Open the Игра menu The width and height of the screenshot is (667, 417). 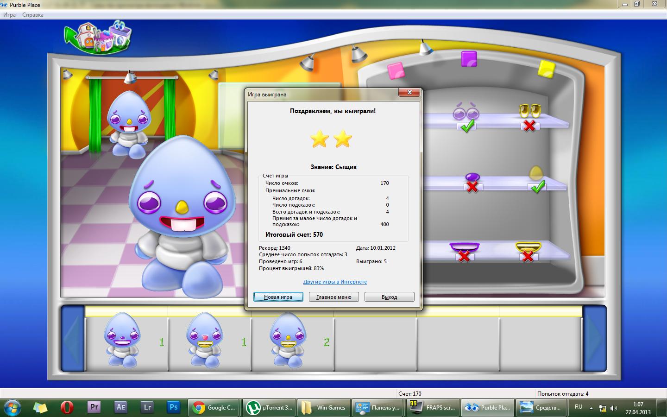(10, 14)
